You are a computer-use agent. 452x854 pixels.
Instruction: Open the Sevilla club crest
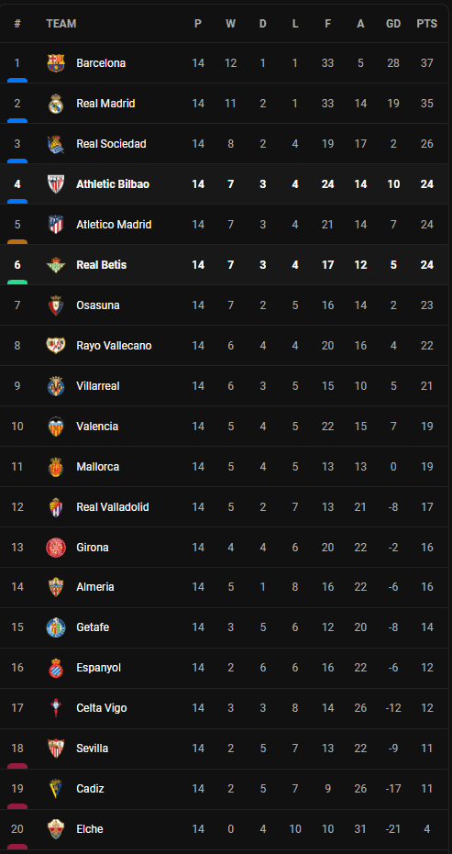[56, 749]
